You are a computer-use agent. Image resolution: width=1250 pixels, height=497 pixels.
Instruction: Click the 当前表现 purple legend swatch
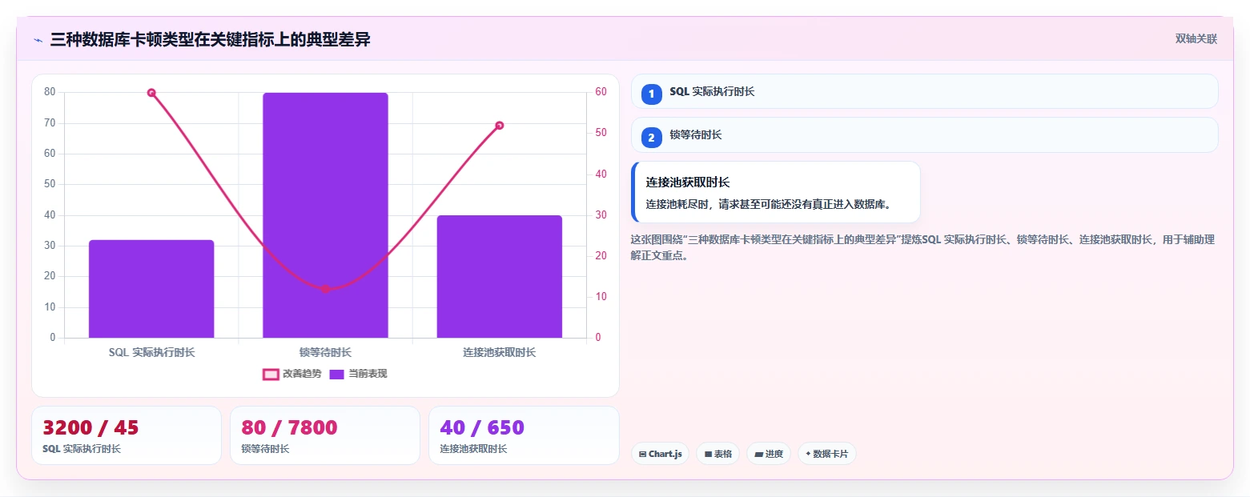[337, 374]
